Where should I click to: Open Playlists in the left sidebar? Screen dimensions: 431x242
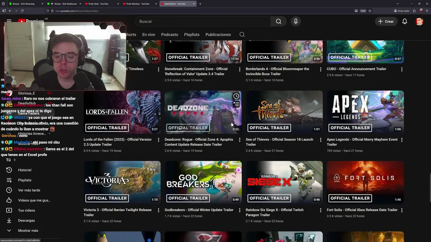click(x=25, y=180)
